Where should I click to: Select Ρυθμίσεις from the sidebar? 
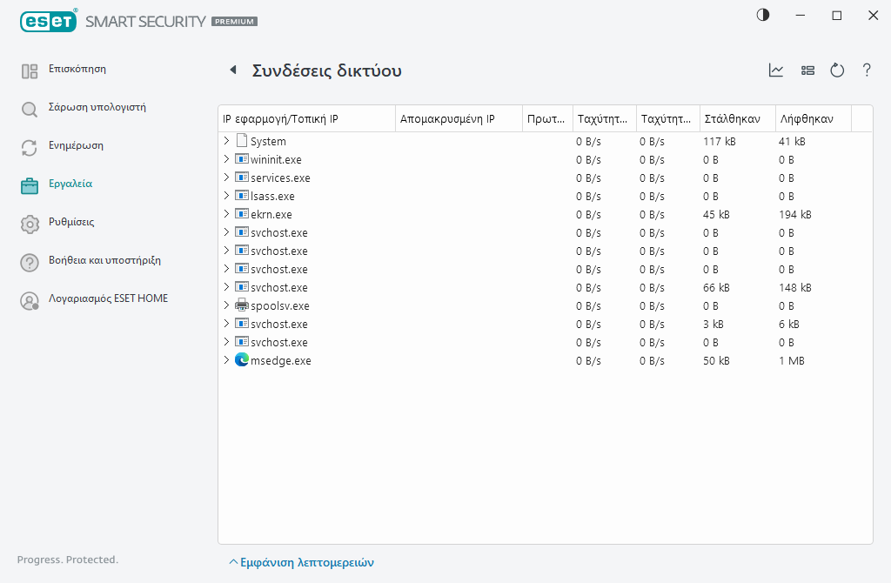click(x=70, y=222)
